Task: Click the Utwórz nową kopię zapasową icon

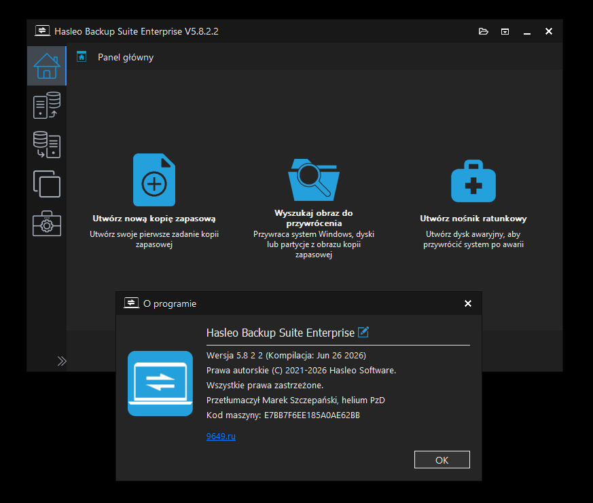Action: coord(154,180)
